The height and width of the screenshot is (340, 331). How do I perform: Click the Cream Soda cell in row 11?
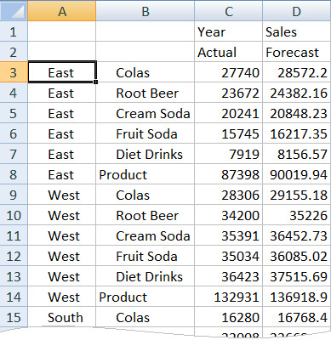click(x=146, y=235)
